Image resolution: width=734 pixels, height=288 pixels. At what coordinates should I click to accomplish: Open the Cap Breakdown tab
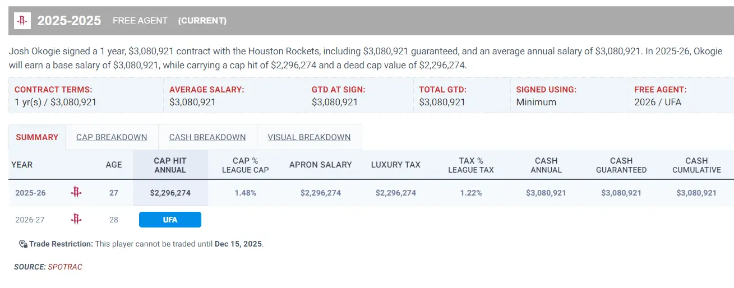click(112, 137)
